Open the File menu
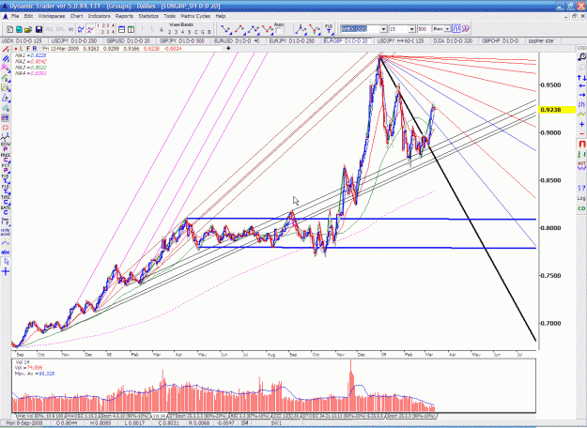587x428 pixels. [15, 16]
